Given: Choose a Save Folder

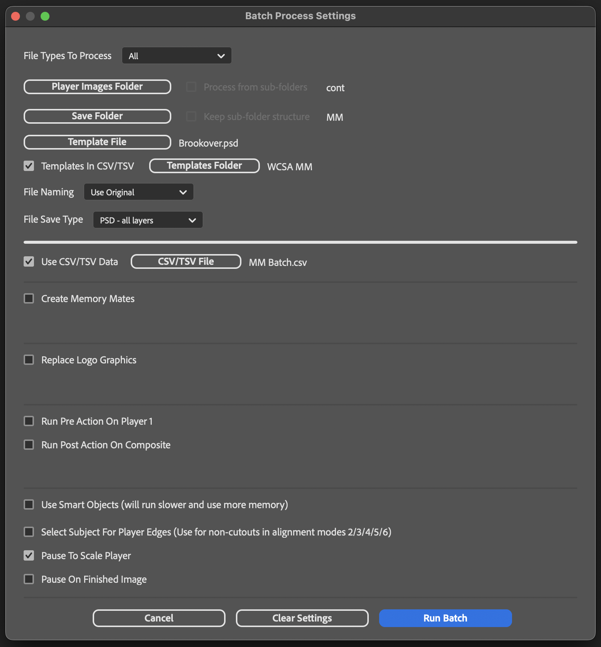Looking at the screenshot, I should click(x=97, y=116).
